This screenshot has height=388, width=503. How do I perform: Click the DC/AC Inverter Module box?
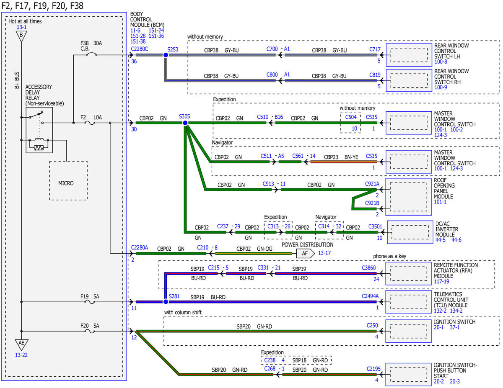409,231
